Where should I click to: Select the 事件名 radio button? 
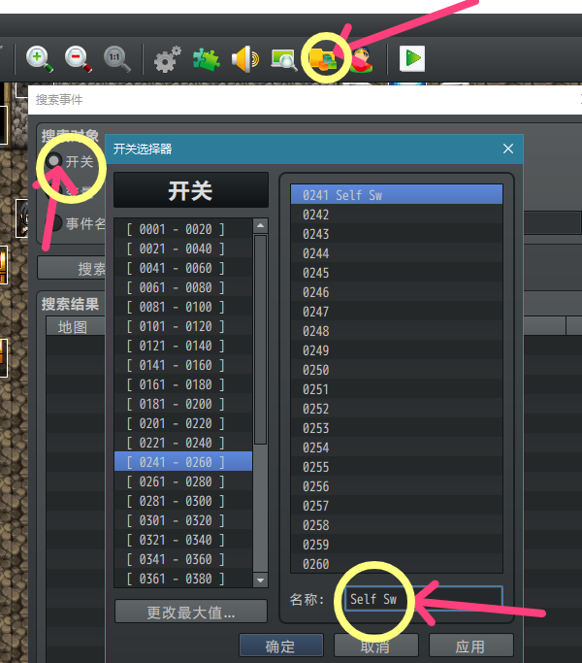coord(53,222)
